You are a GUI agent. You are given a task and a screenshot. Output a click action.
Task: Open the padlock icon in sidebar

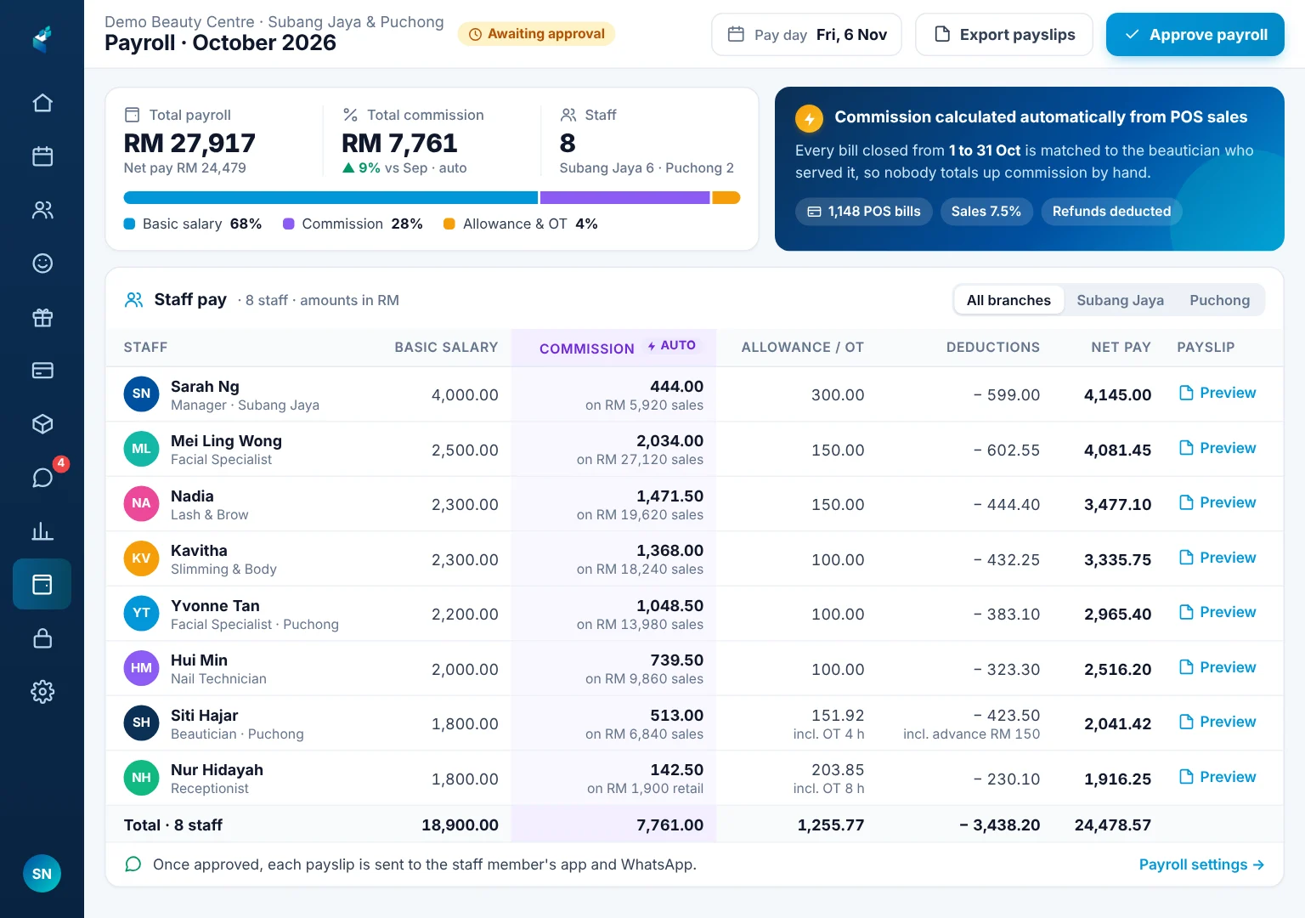(42, 638)
